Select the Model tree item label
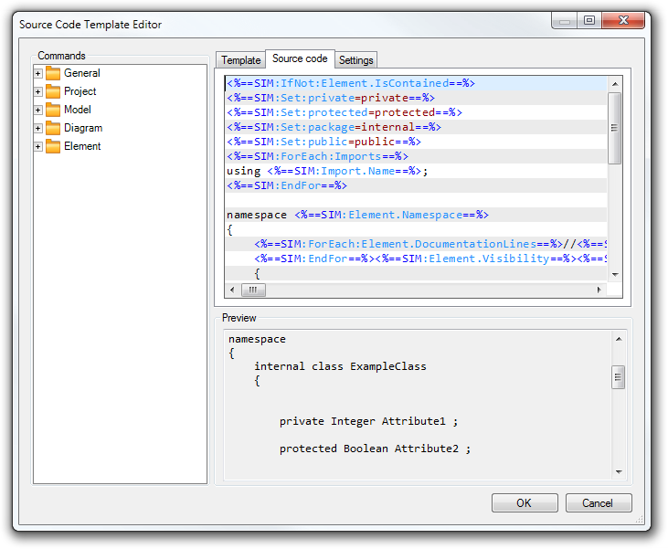The height and width of the screenshot is (549, 668). [x=78, y=110]
